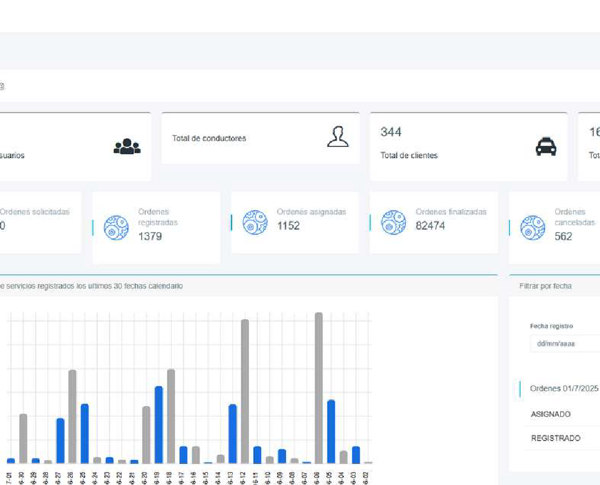Click the gears icon for Ordenes registradas
Viewport: 600px width, 485px height.
(116, 227)
